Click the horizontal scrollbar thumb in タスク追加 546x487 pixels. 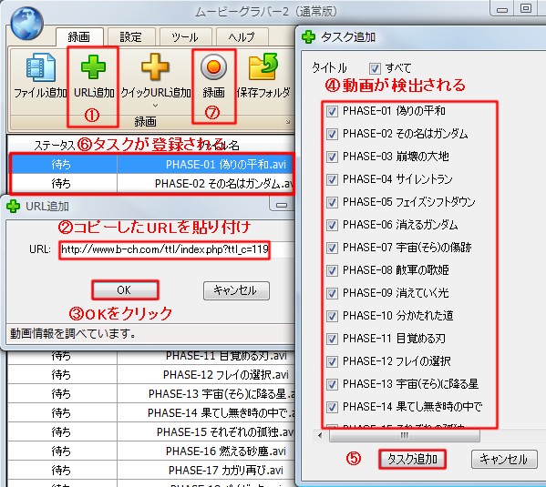point(405,435)
